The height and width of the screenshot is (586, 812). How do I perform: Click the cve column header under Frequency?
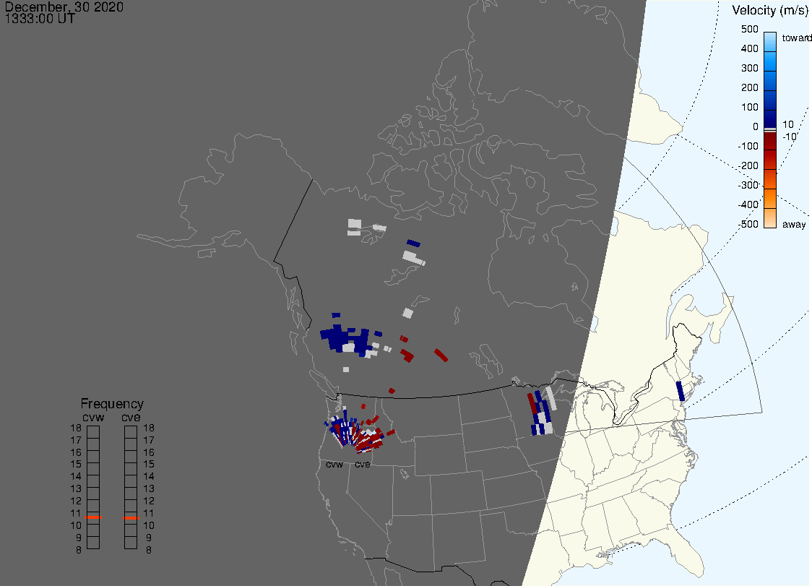click(131, 417)
